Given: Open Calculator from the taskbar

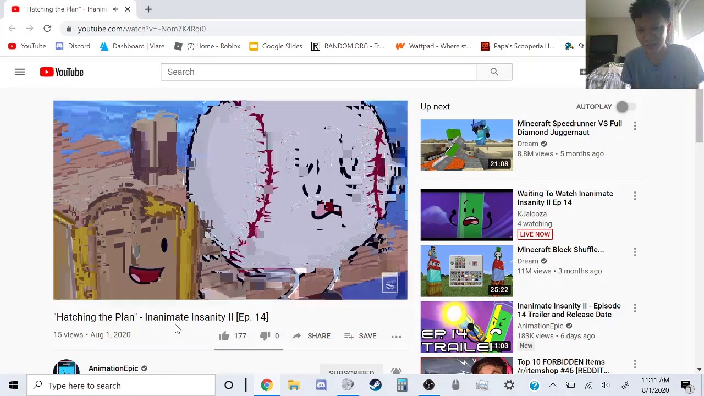Looking at the screenshot, I should 402,386.
